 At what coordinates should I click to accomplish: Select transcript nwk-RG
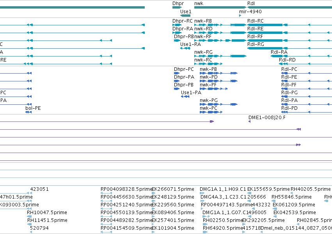(x=220, y=56)
